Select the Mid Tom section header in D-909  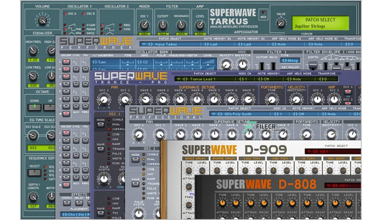pyautogui.click(x=280, y=158)
